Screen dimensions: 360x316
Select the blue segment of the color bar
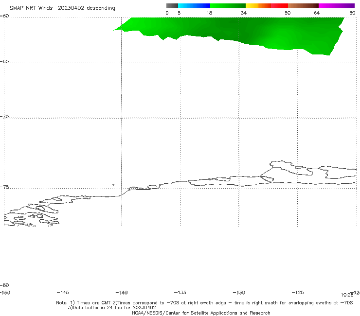[194, 6]
